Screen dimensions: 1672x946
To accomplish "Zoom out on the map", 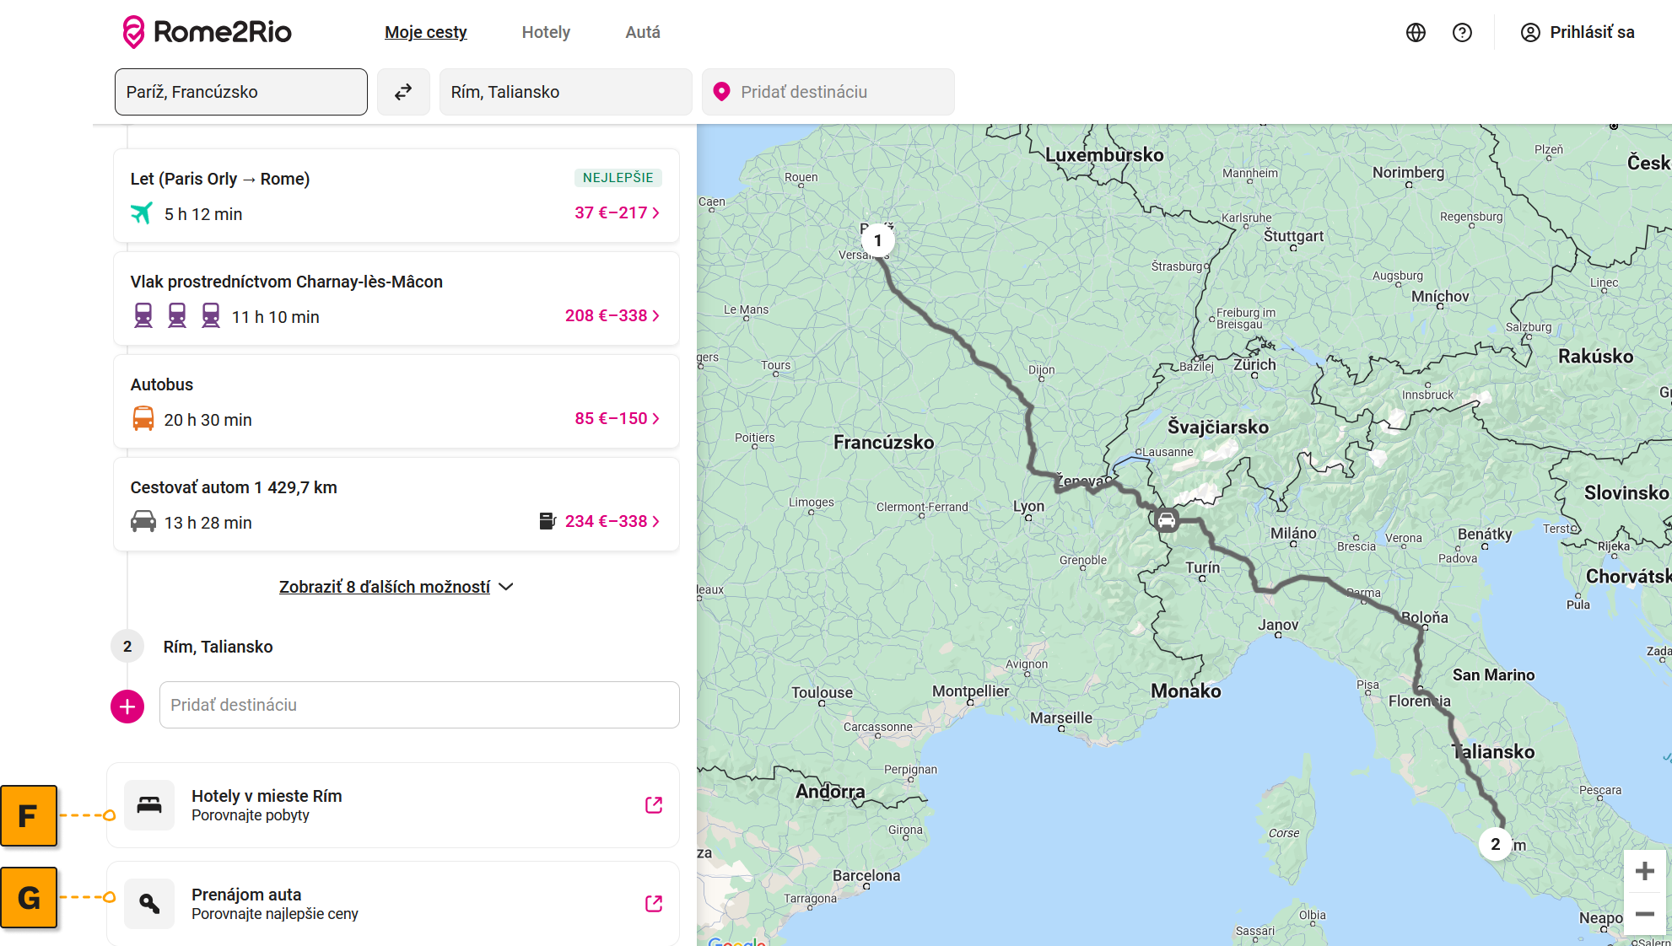I will tap(1644, 914).
